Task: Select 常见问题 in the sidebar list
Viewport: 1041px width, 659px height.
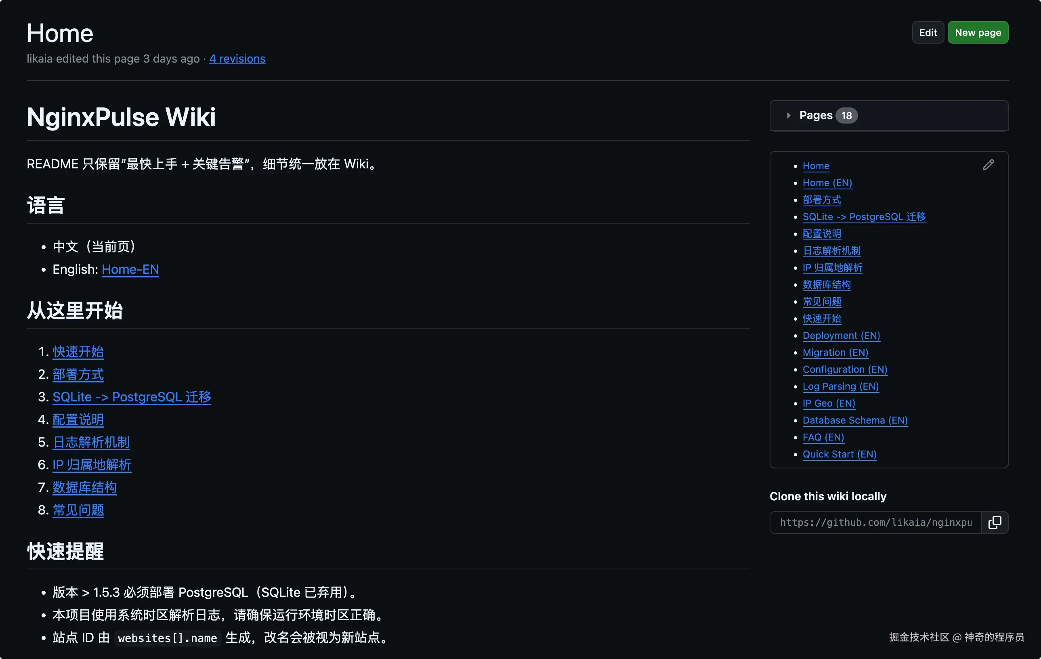Action: point(821,301)
